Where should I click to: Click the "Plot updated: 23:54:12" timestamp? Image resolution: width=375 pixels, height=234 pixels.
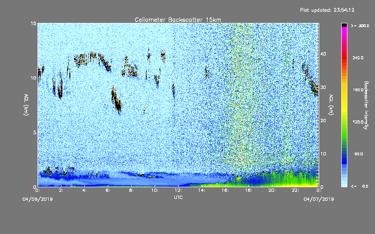327,10
